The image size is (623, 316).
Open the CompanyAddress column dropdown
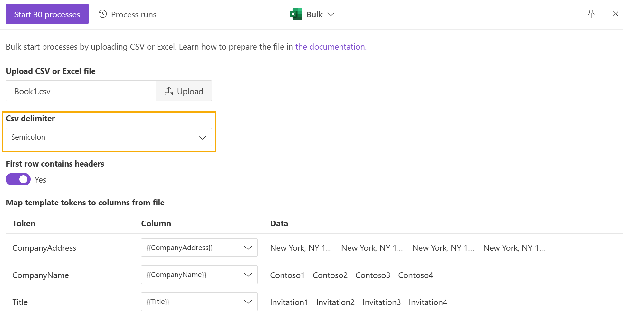pyautogui.click(x=199, y=248)
